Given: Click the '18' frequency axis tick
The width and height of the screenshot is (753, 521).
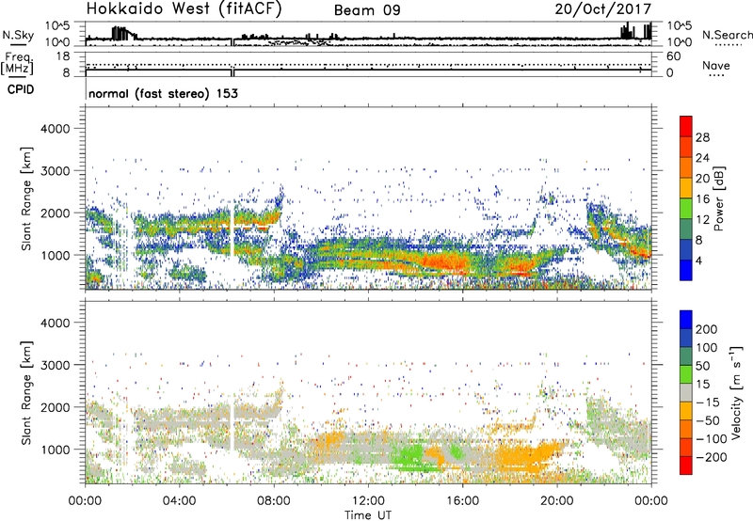Looking at the screenshot, I should pyautogui.click(x=63, y=56).
